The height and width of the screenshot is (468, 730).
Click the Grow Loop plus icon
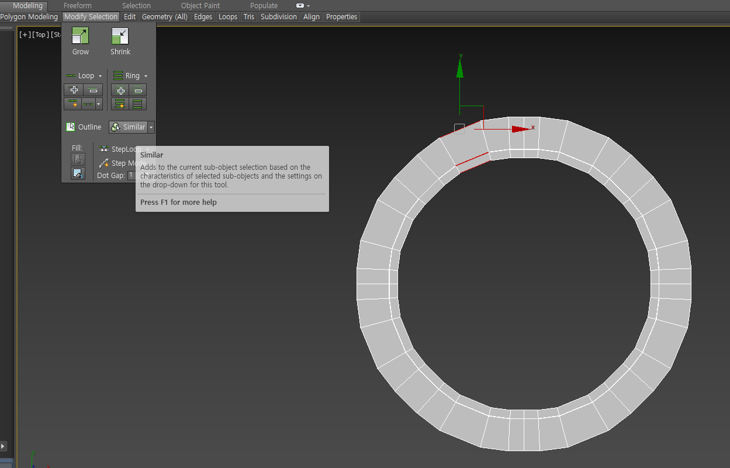tap(74, 90)
